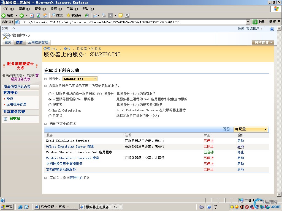Open 查看所有网站内容 in sidebar
282x211 pixels.
coord(17,87)
